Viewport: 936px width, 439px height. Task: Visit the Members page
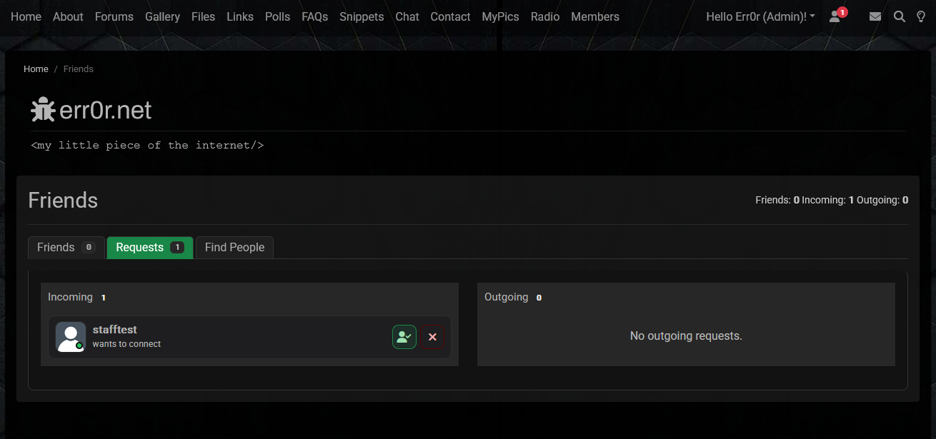[x=595, y=16]
